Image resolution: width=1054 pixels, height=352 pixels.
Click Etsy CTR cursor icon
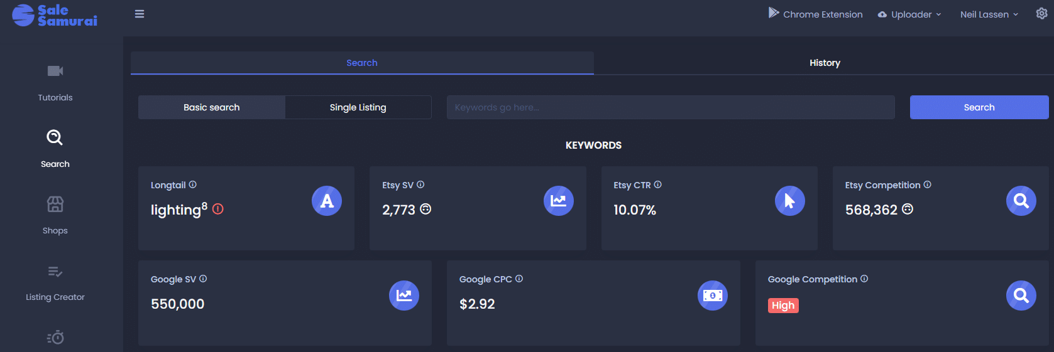pos(790,201)
